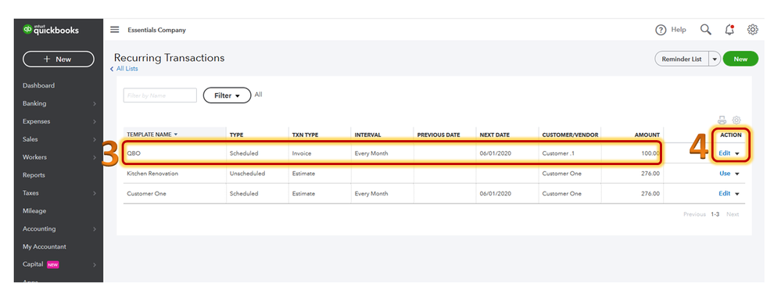
Task: Open the notifications bell icon
Action: pyautogui.click(x=729, y=30)
